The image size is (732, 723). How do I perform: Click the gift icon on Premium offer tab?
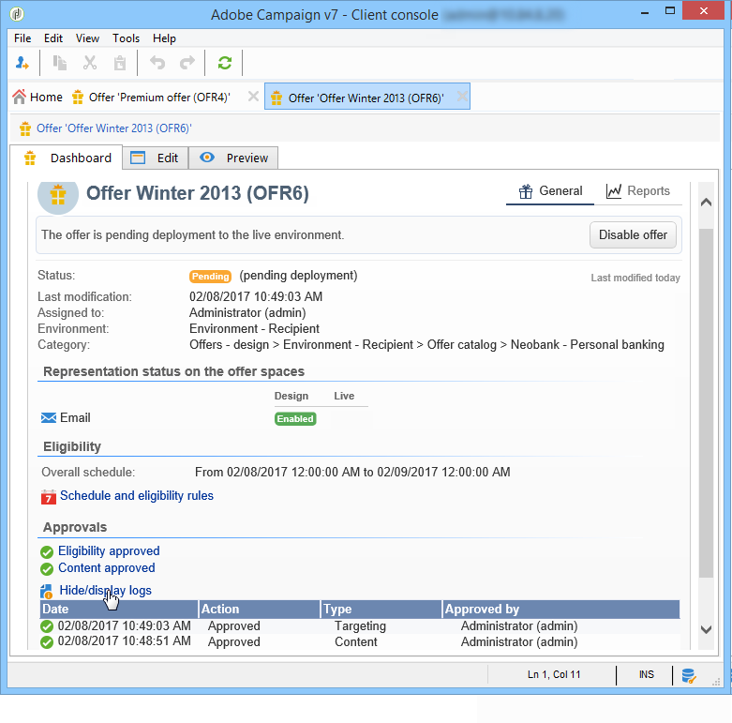pyautogui.click(x=78, y=98)
